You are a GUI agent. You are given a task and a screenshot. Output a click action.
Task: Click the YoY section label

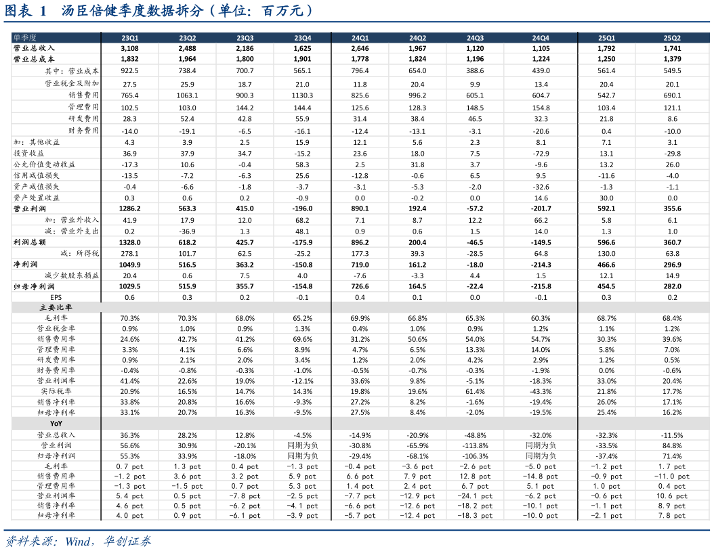click(56, 423)
